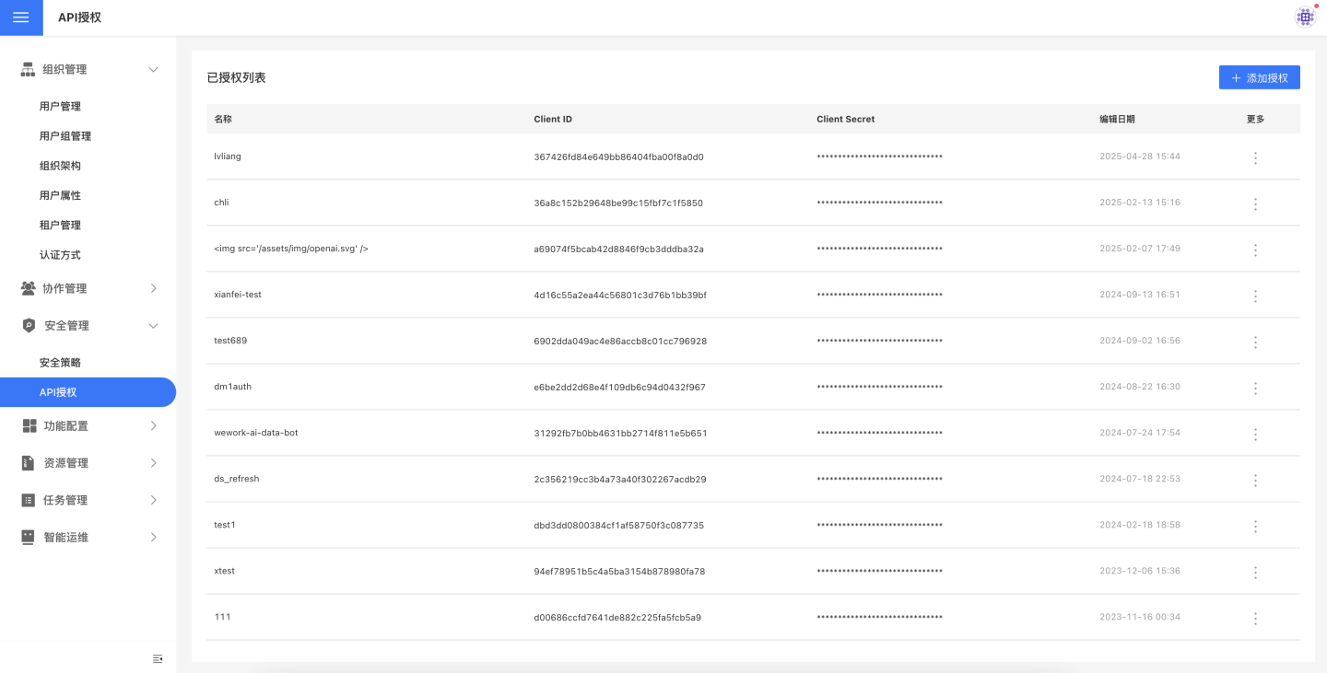Click three-dot menu for the 111 entry
1327x673 pixels.
click(x=1255, y=618)
